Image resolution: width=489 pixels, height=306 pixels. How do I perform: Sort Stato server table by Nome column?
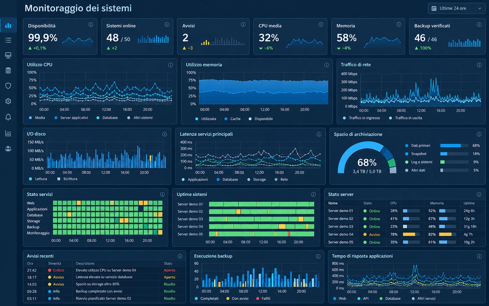333,203
